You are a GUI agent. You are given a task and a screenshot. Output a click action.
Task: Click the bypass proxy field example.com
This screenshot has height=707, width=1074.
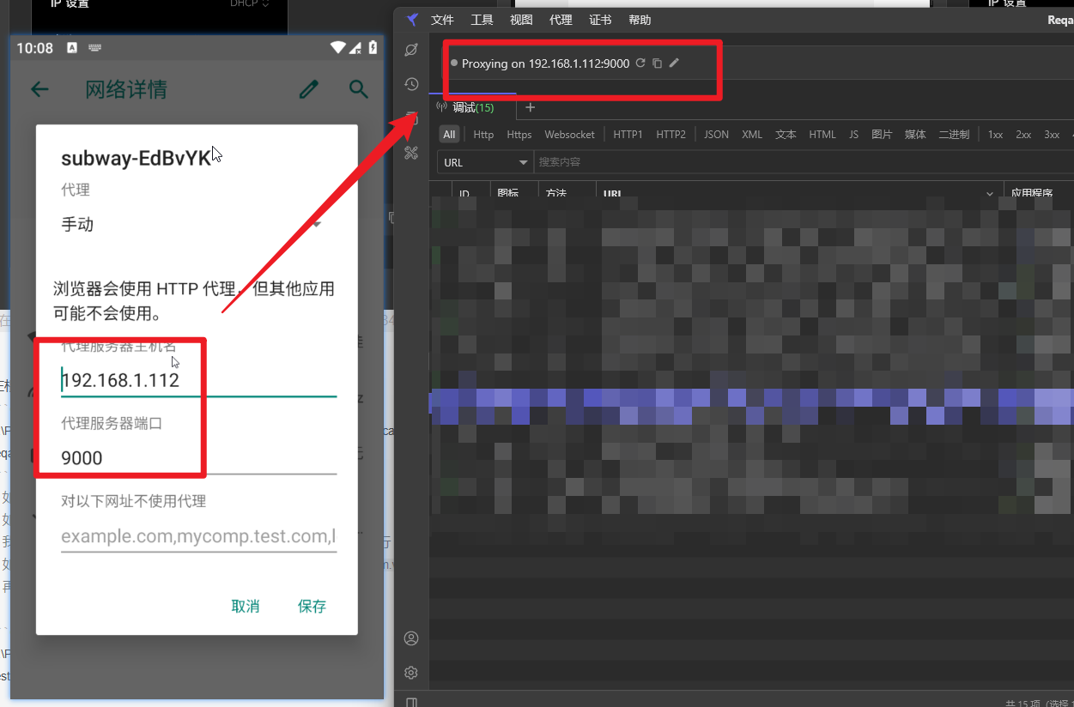pos(198,536)
